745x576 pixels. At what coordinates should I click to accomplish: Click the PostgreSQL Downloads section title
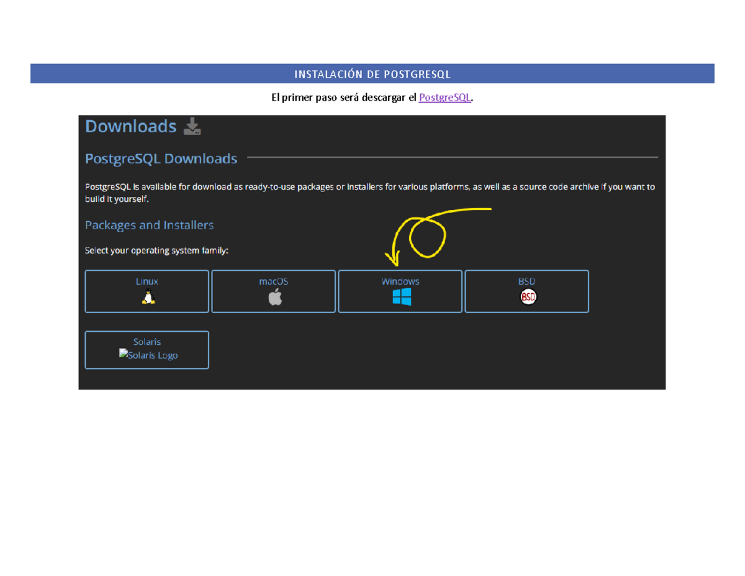tap(161, 158)
